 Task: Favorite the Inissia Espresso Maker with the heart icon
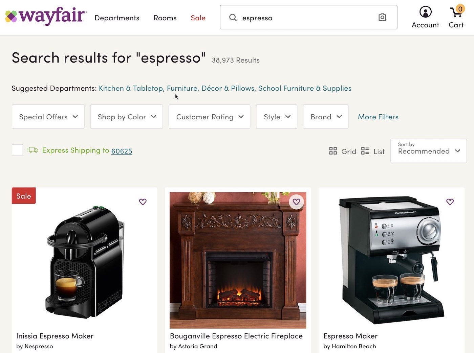[143, 202]
